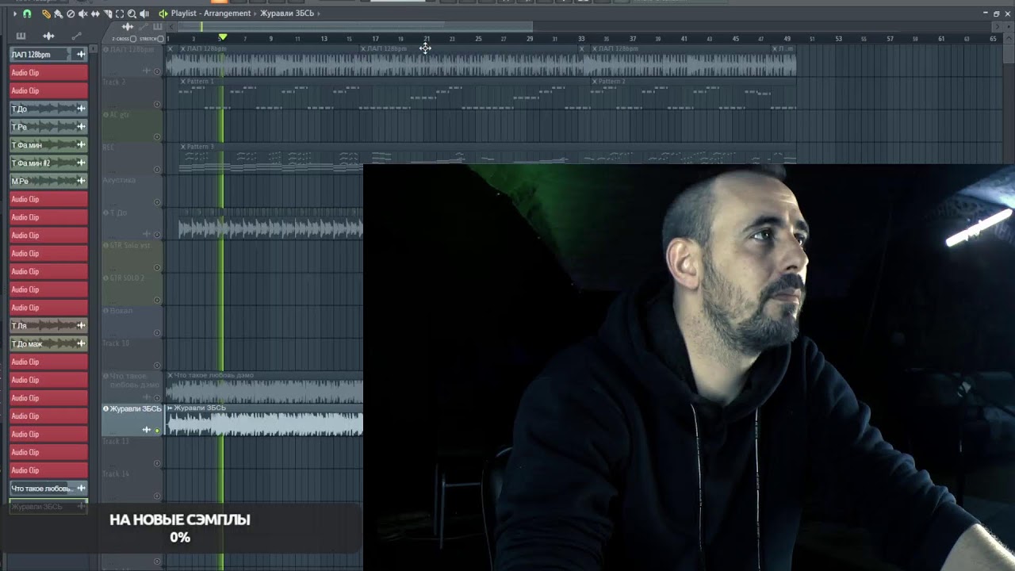Screen dimensions: 1015x571
Task: Select Т До маж clip in picker
Action: (48, 344)
